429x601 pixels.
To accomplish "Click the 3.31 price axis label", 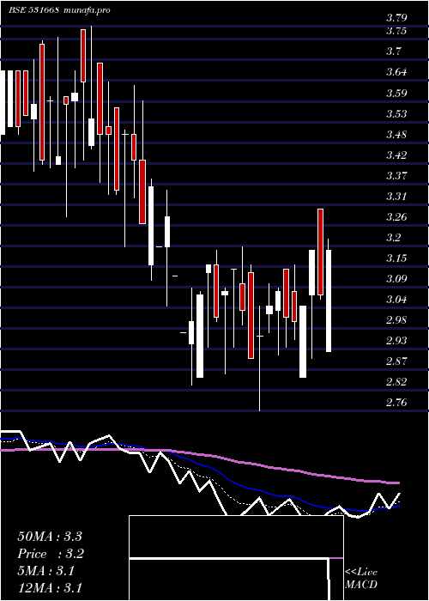I will point(396,197).
